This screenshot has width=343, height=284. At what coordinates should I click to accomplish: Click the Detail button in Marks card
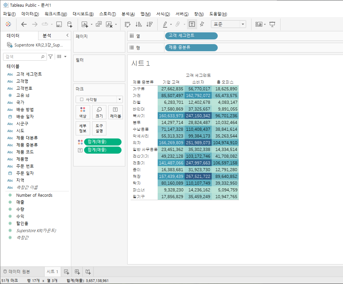click(83, 128)
